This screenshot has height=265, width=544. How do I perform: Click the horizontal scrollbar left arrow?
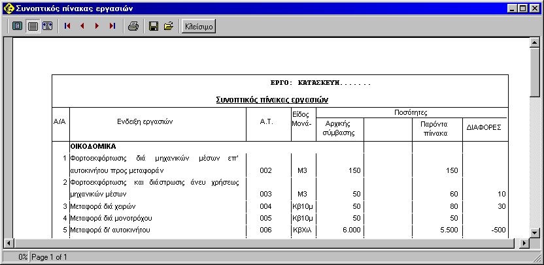9,243
